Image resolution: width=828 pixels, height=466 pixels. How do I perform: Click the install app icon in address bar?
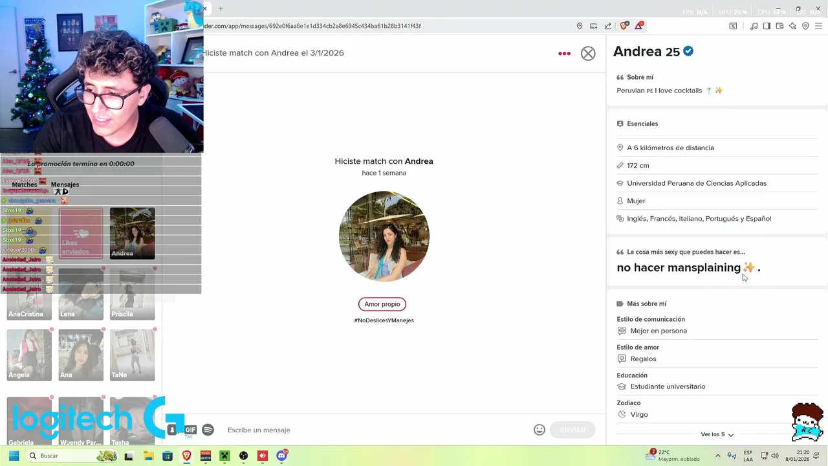click(x=594, y=26)
